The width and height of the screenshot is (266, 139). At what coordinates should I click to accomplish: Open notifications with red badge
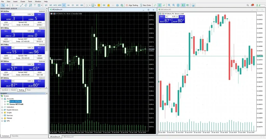pos(252,5)
